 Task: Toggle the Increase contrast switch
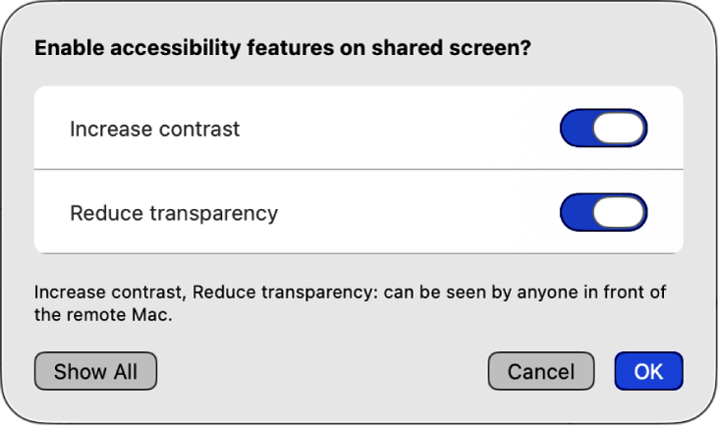point(603,129)
